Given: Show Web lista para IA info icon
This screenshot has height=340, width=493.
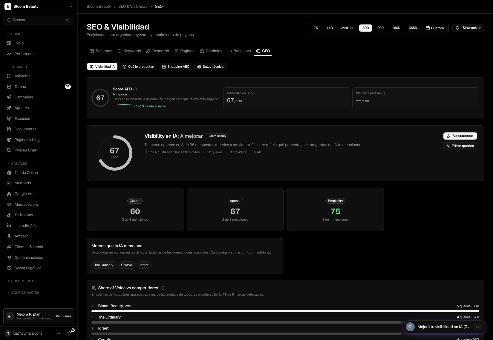Looking at the screenshot, I should [383, 94].
